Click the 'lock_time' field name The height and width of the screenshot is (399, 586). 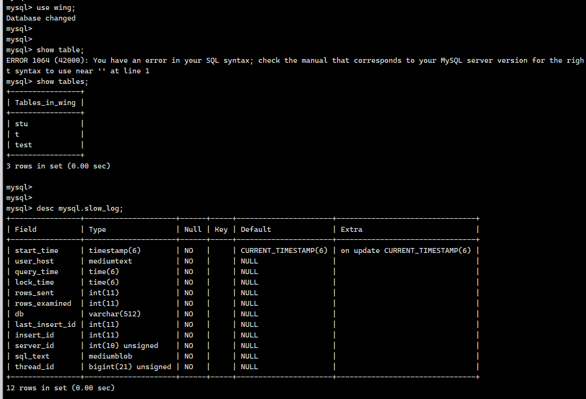(34, 282)
